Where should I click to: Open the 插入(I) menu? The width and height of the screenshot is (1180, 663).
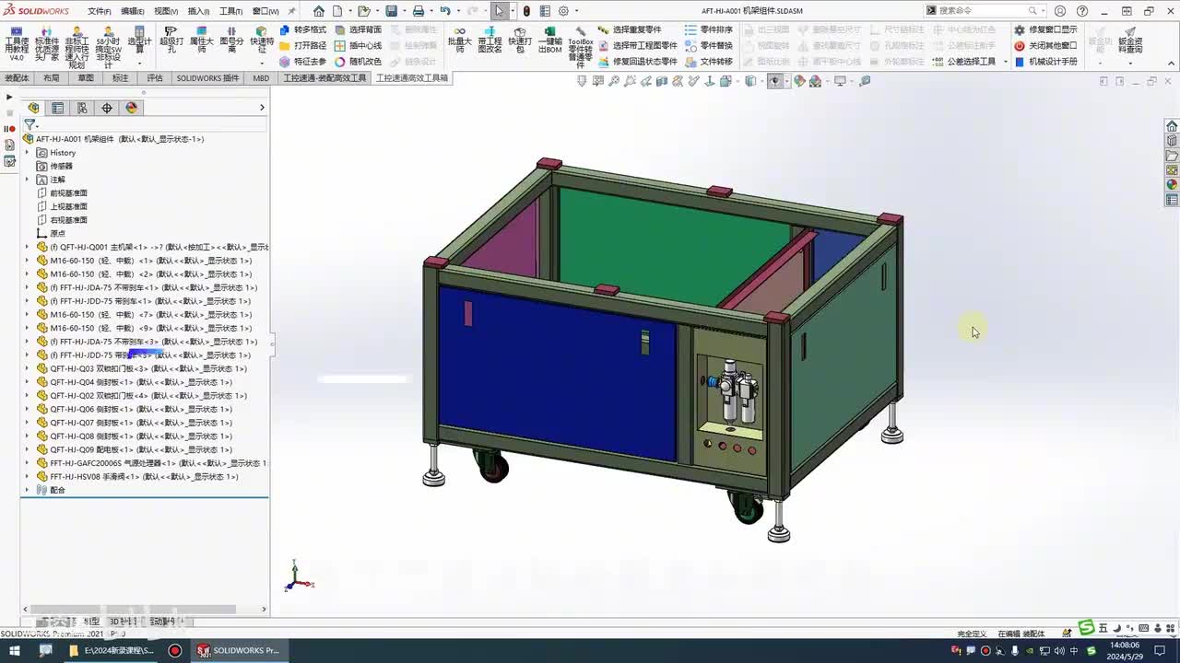(x=198, y=11)
